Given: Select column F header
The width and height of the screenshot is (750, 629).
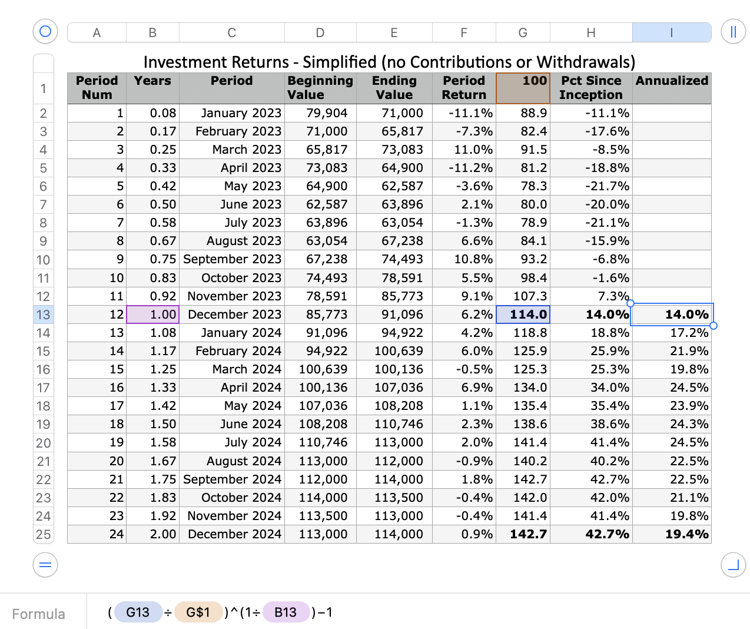Looking at the screenshot, I should [x=464, y=33].
